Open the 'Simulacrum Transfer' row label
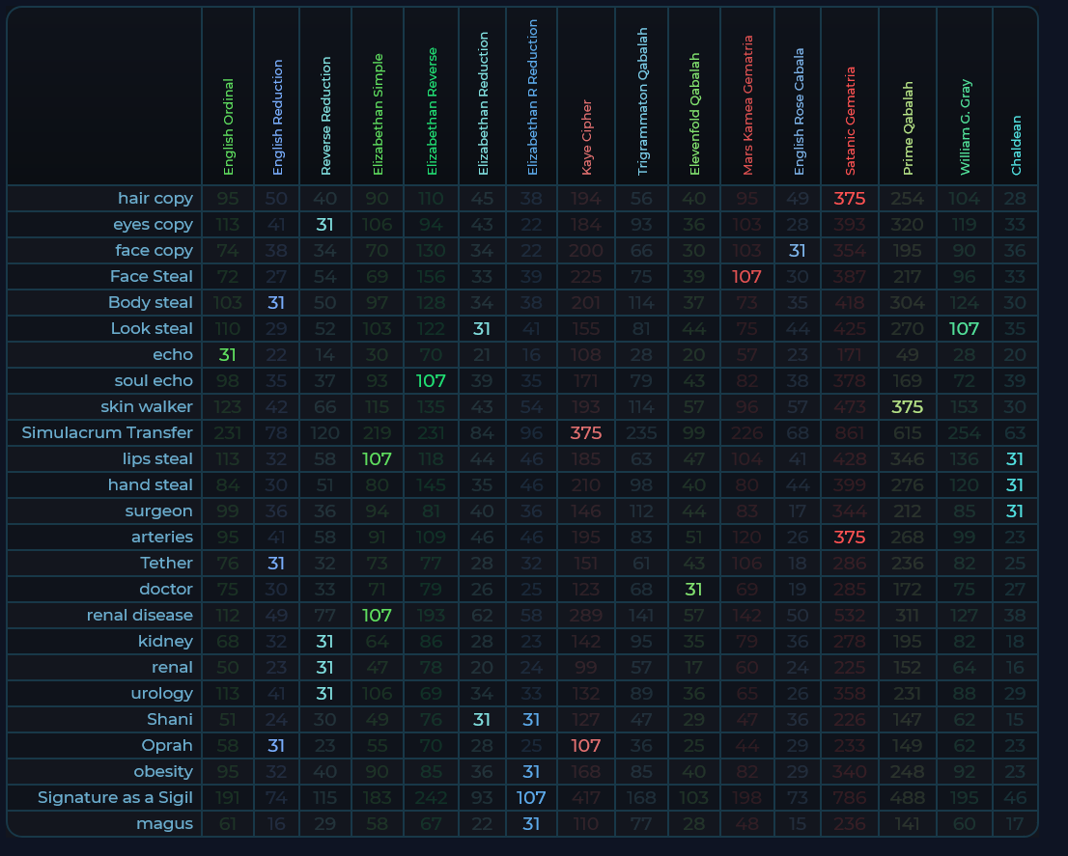Image resolution: width=1068 pixels, height=856 pixels. [107, 432]
